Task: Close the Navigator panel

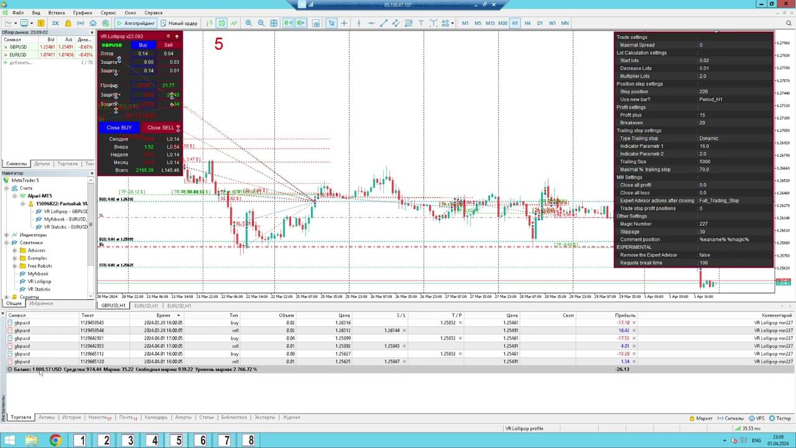Action: click(91, 173)
